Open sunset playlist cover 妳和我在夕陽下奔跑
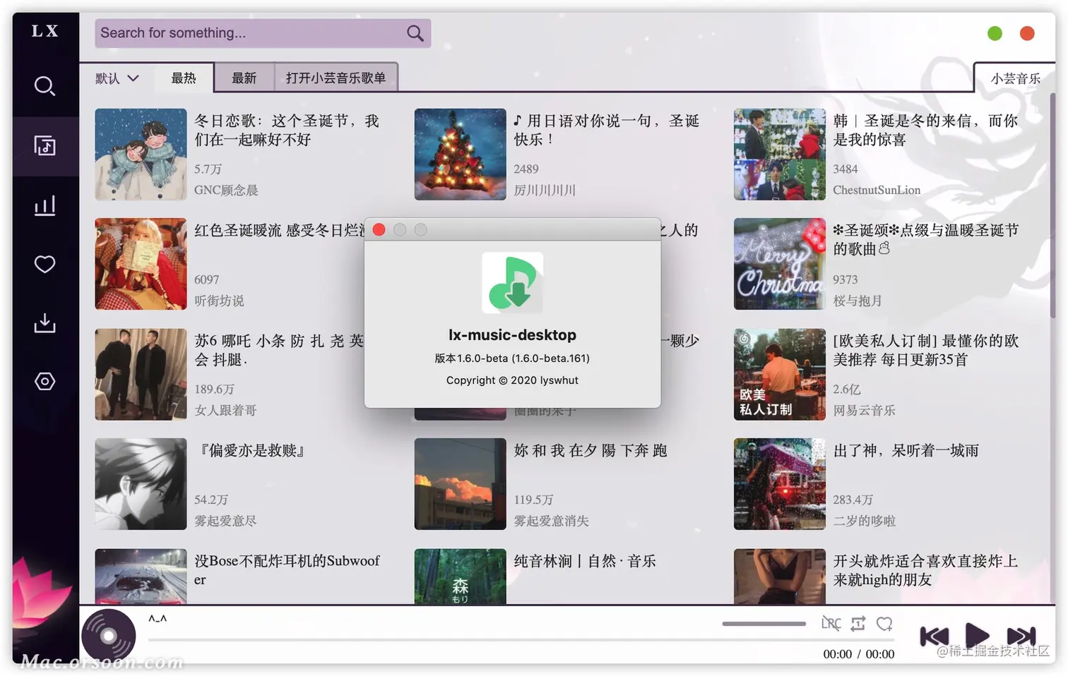Screen dimensions: 1068x676 point(460,484)
